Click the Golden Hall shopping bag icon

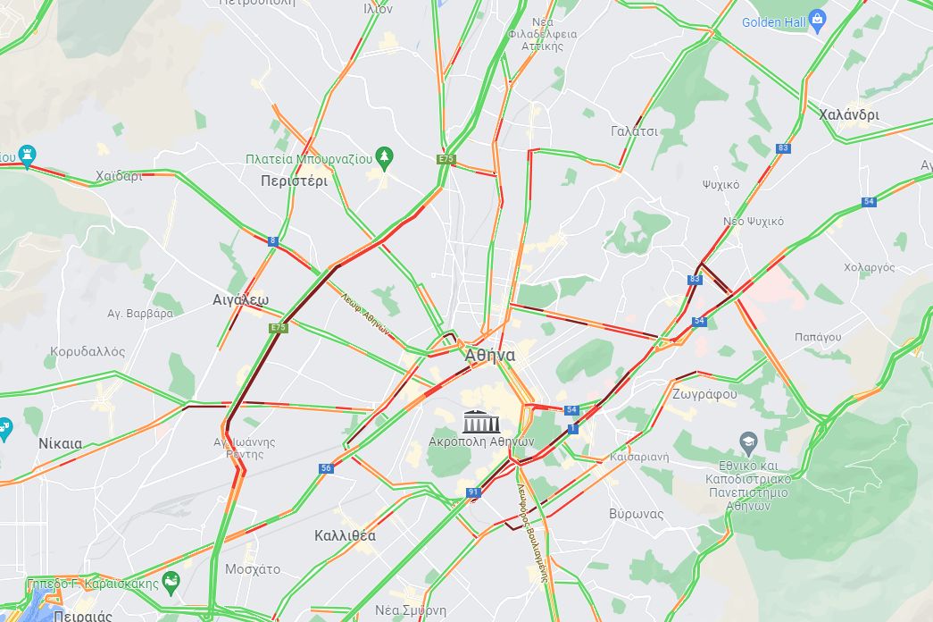[x=818, y=21]
